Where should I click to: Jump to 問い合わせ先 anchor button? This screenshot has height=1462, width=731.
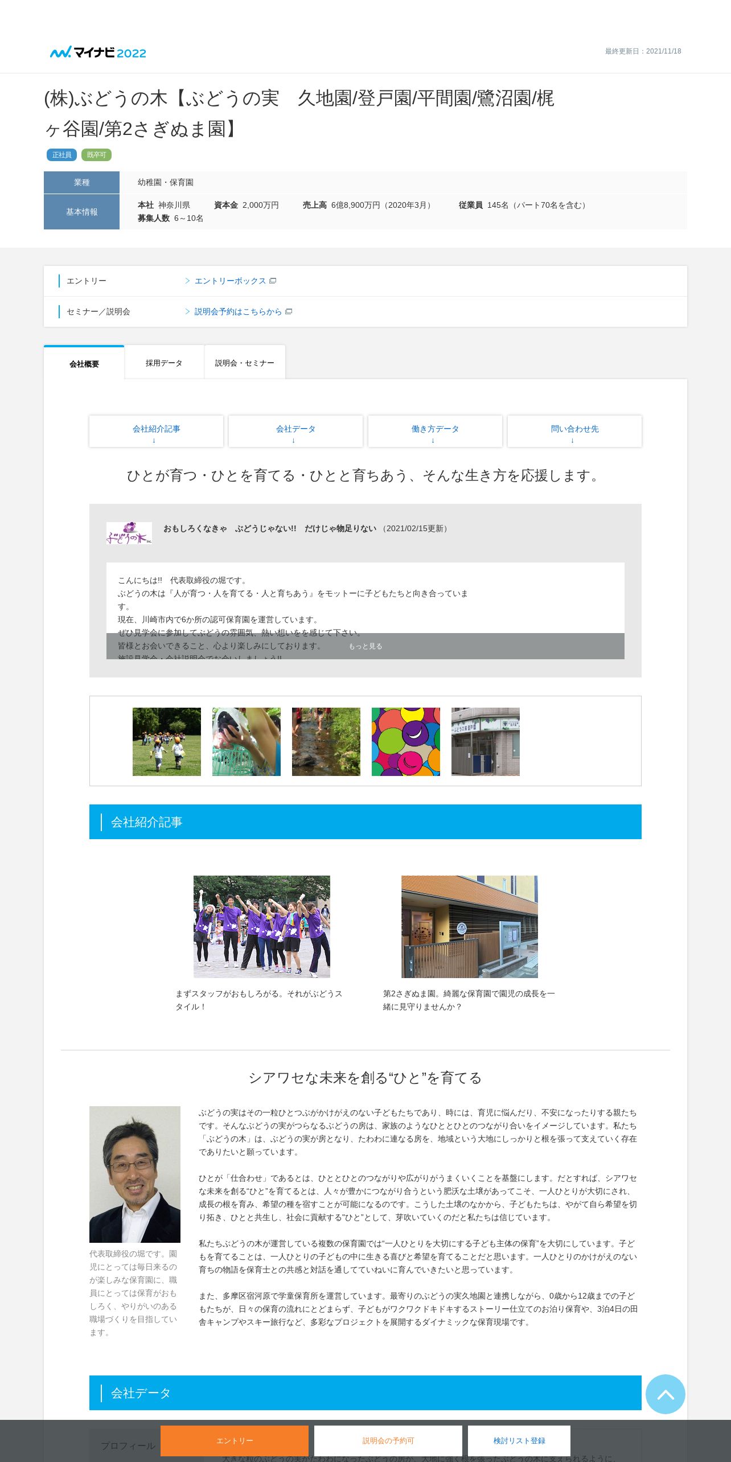[574, 431]
